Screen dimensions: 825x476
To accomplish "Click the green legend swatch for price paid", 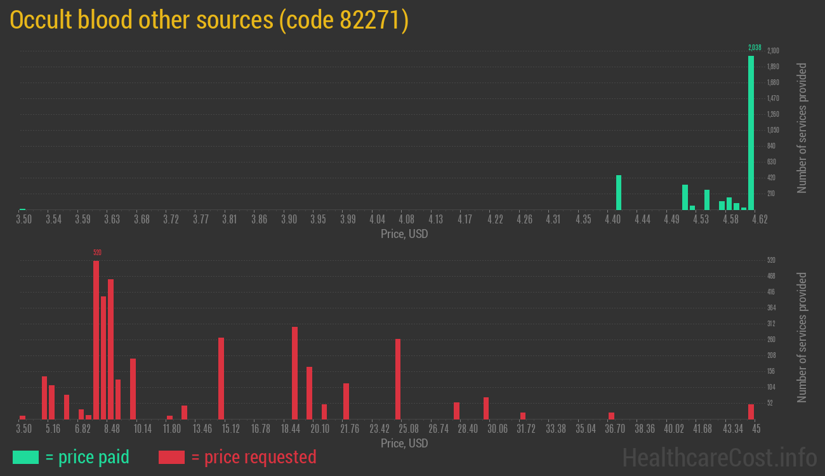I will pos(25,457).
